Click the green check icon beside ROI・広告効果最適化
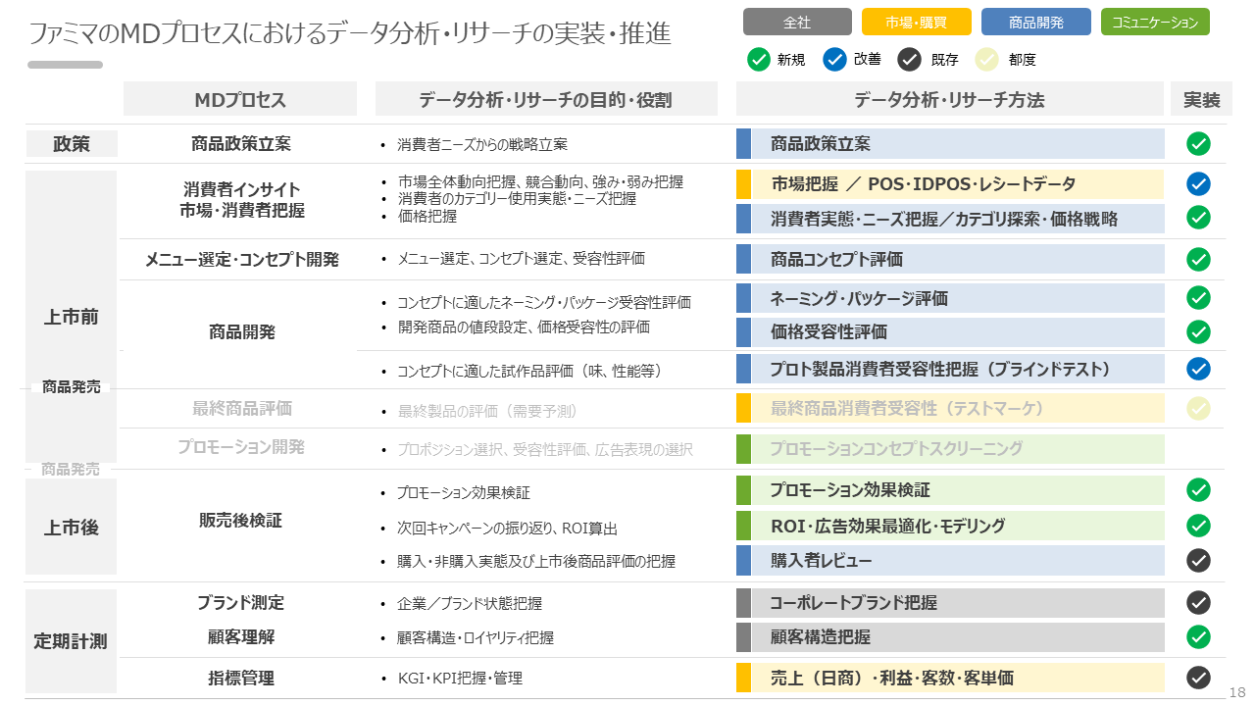 click(1198, 526)
